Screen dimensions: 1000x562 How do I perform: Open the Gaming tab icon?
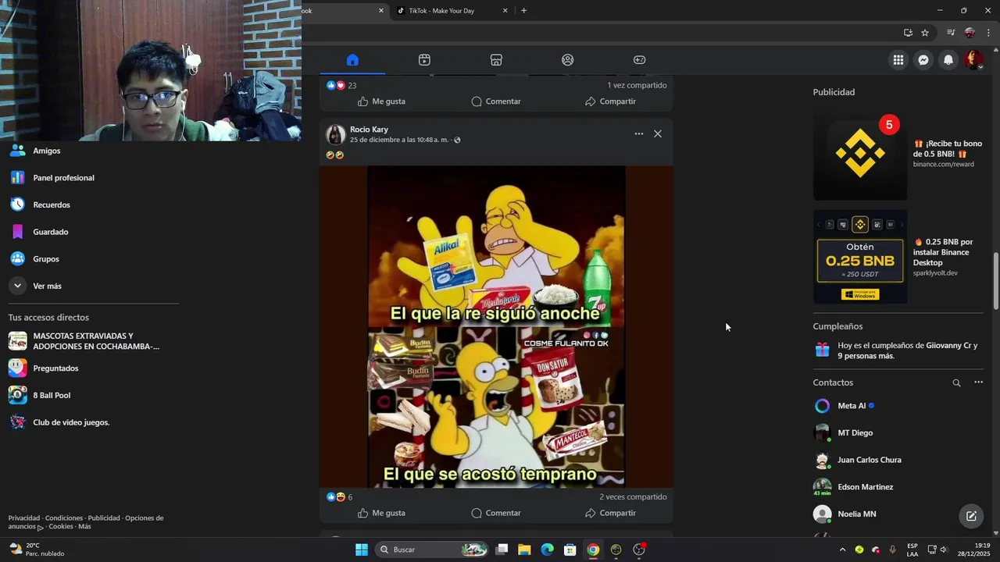click(639, 60)
